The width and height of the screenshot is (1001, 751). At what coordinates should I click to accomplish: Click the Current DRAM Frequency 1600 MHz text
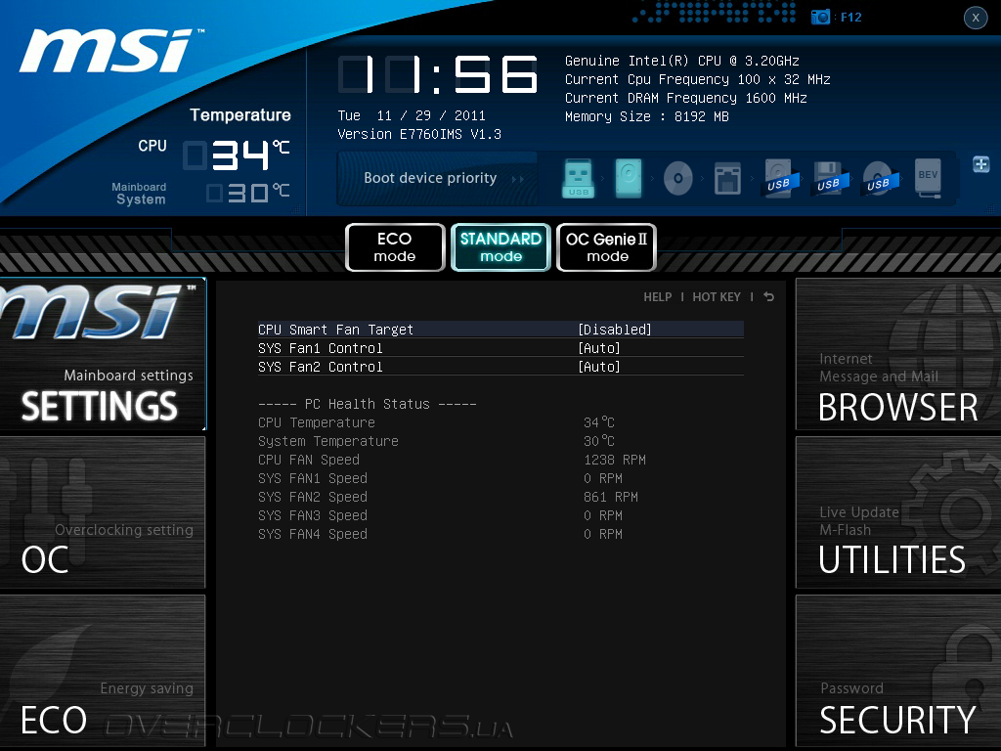click(685, 99)
